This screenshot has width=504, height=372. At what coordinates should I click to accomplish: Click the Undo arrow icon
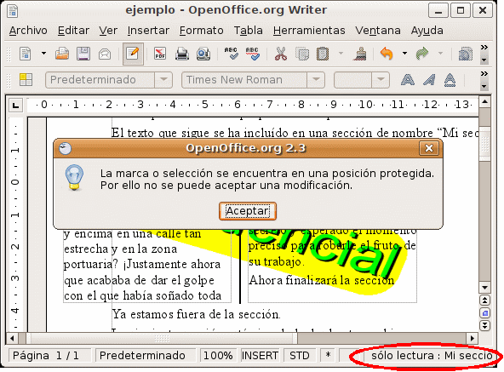387,54
